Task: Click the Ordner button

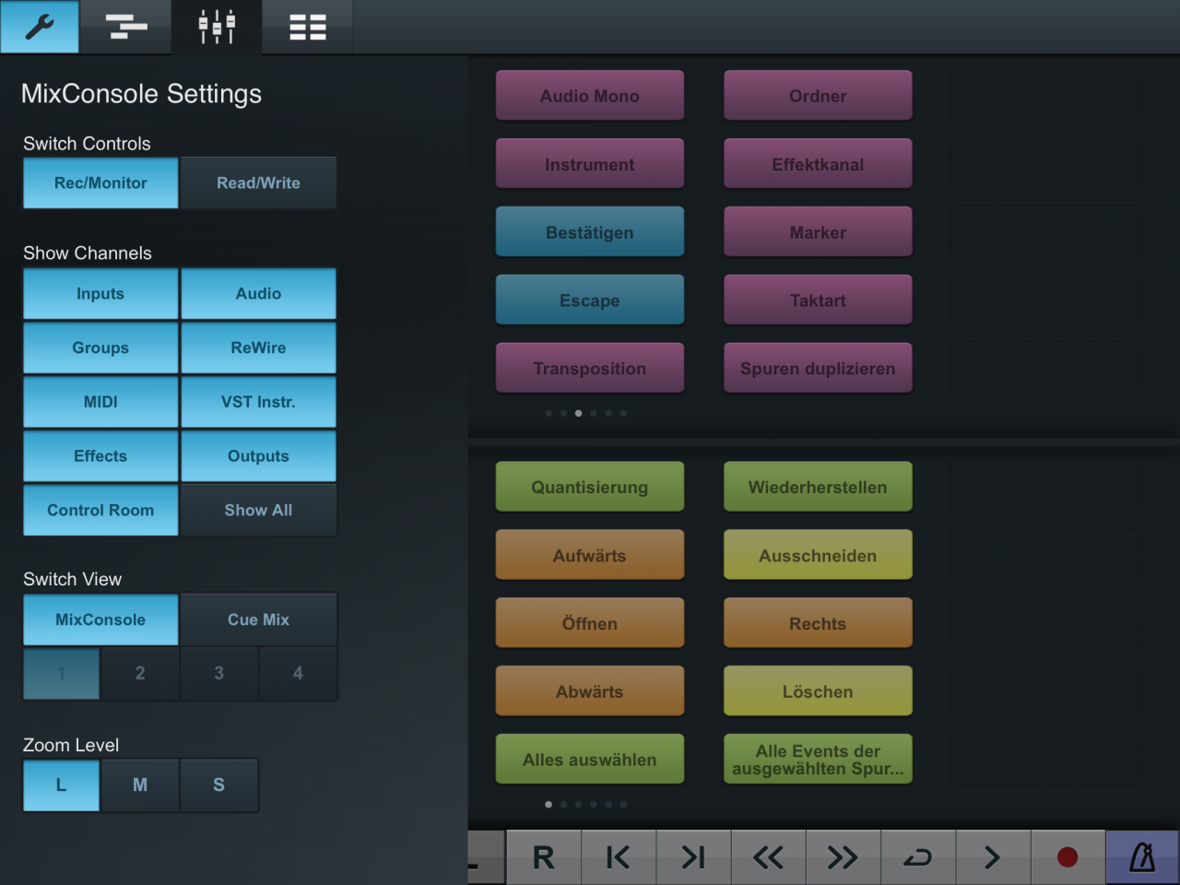Action: click(818, 96)
